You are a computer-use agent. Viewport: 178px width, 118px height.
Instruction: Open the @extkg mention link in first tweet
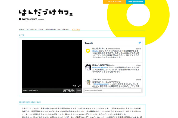[x=95, y=51]
